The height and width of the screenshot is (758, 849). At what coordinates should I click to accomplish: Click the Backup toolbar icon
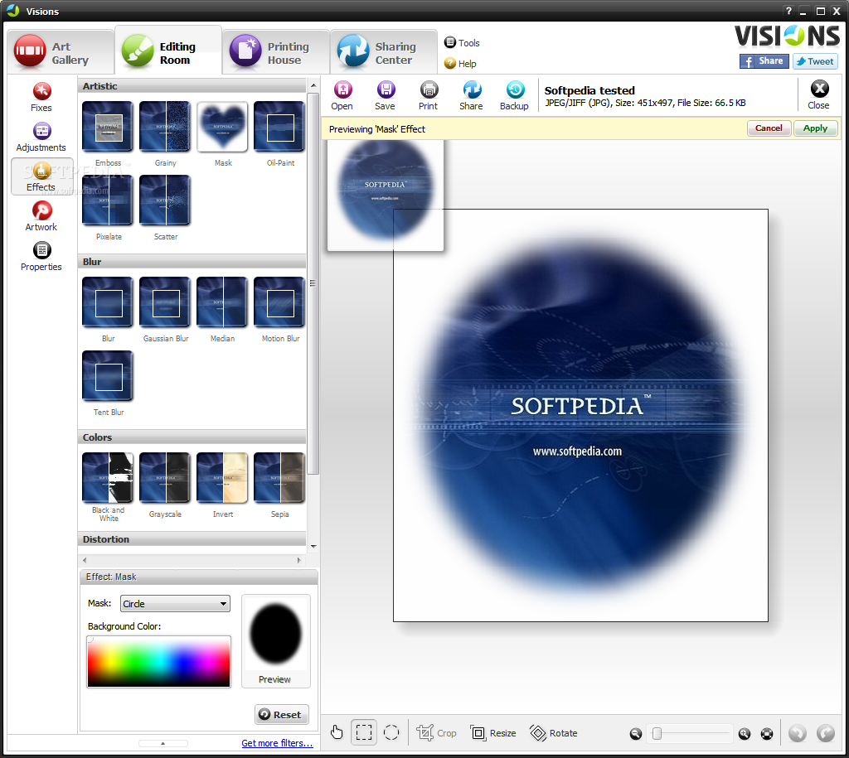click(514, 96)
